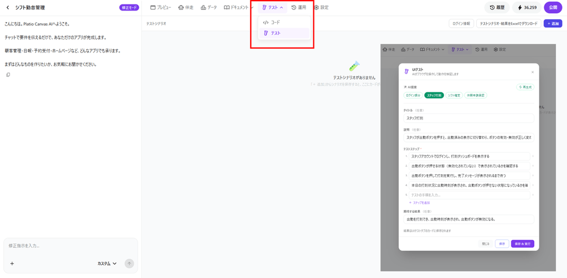This screenshot has width=567, height=278.
Task: Click the こんにちは。Platio Canvas AIへようこそ。 line
Action: (37, 24)
